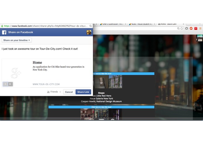Click the gray object tour photo
Image resolution: width=203 pixels, height=144 pixels.
coord(101,82)
